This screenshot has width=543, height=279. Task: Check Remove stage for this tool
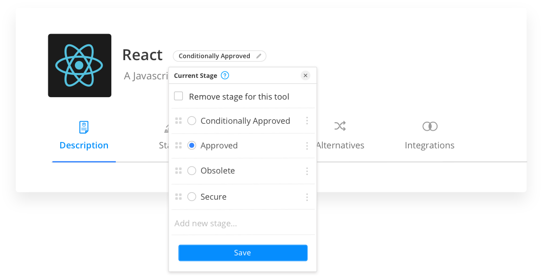[x=178, y=96]
